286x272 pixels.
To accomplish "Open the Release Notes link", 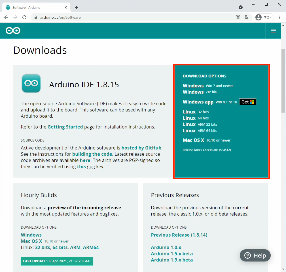I will (x=192, y=150).
